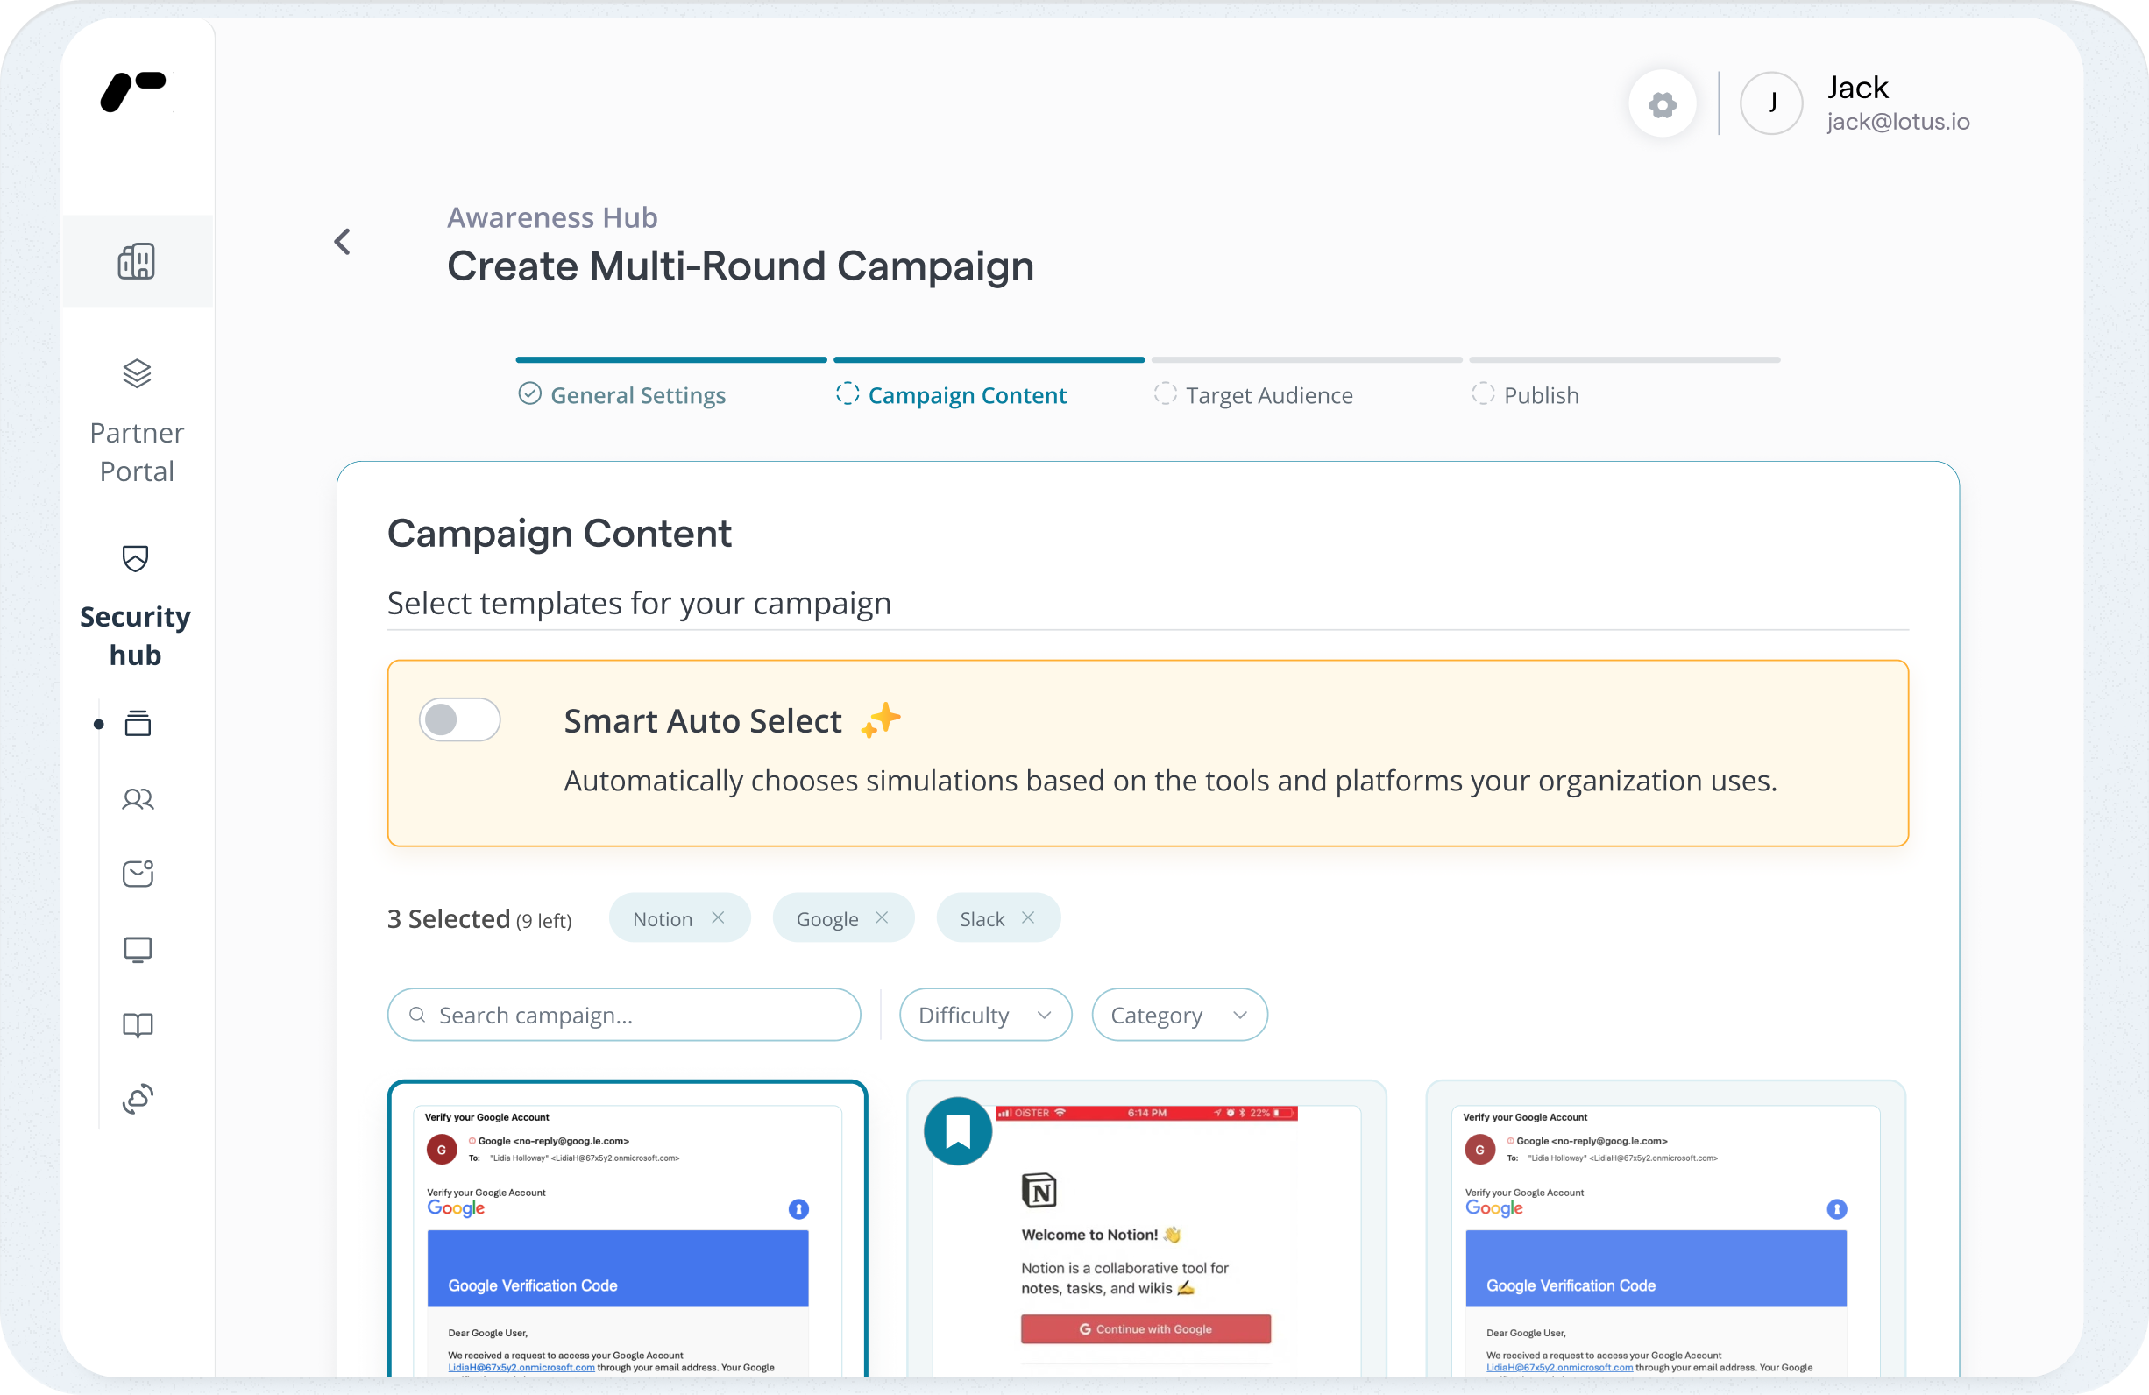Open the buildings dashboard sidebar icon
This screenshot has width=2149, height=1395.
point(137,261)
